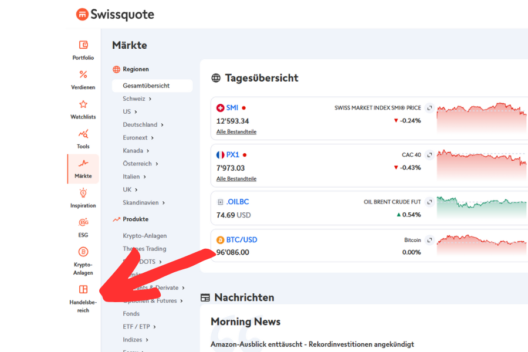Open the Amazon-Ausblick enttäuscht news headline
The height and width of the screenshot is (352, 528).
click(x=312, y=344)
